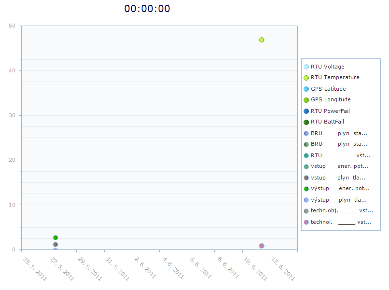The width and height of the screenshot is (389, 290).
Task: Click the techn.obj. legend marker
Action: pos(306,211)
